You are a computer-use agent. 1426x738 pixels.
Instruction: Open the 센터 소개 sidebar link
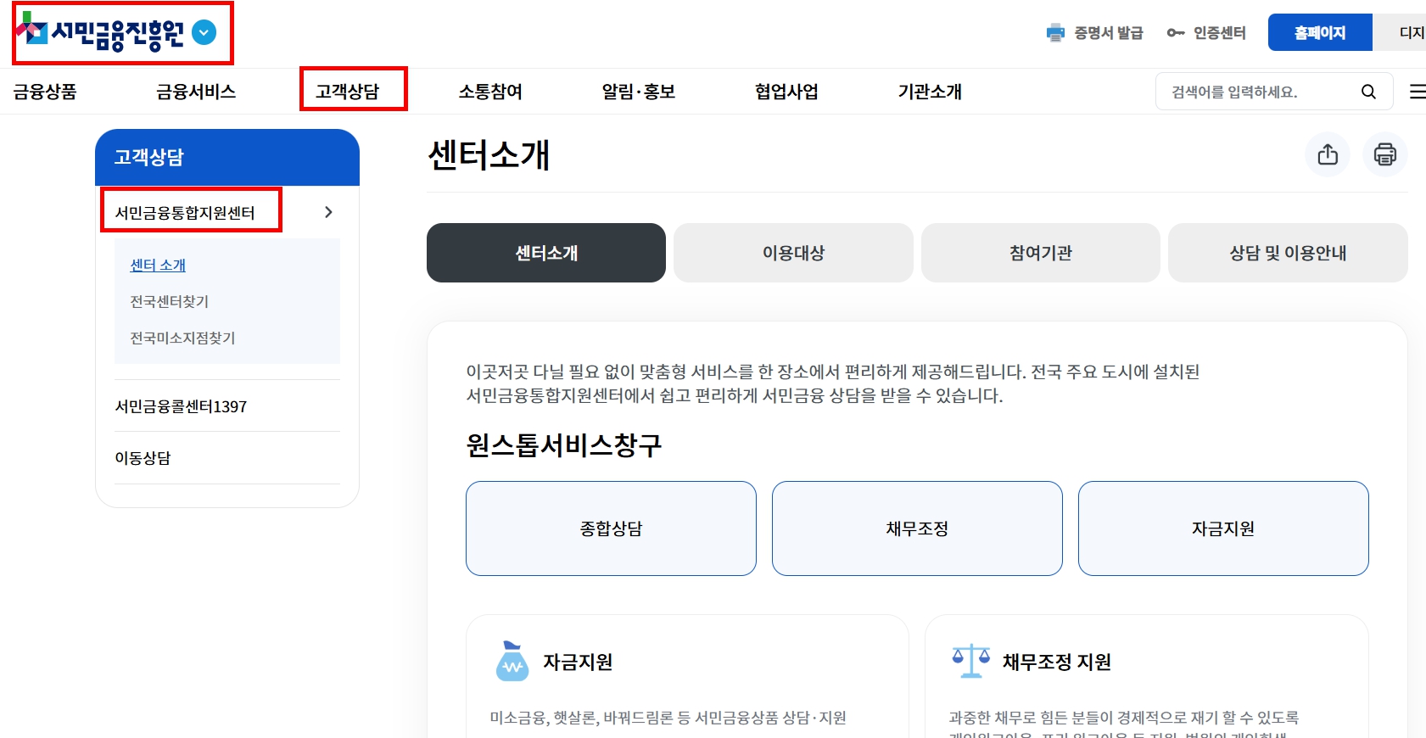click(158, 266)
